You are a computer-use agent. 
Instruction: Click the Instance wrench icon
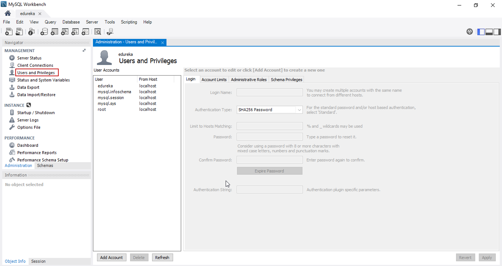[29, 105]
